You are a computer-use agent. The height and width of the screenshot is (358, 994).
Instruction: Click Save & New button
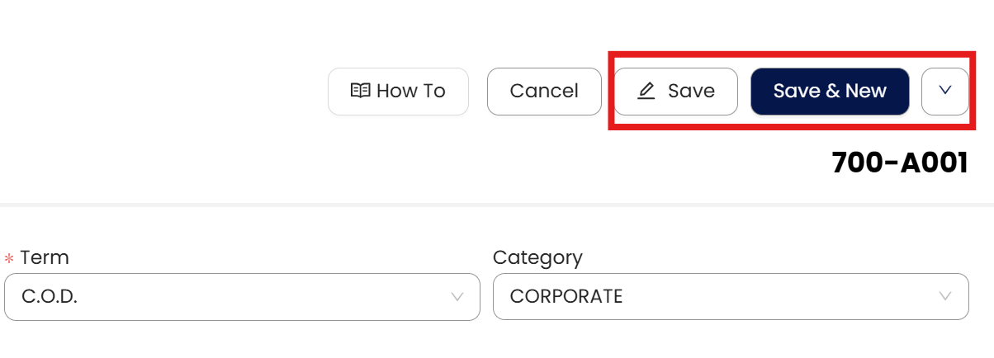pyautogui.click(x=830, y=91)
